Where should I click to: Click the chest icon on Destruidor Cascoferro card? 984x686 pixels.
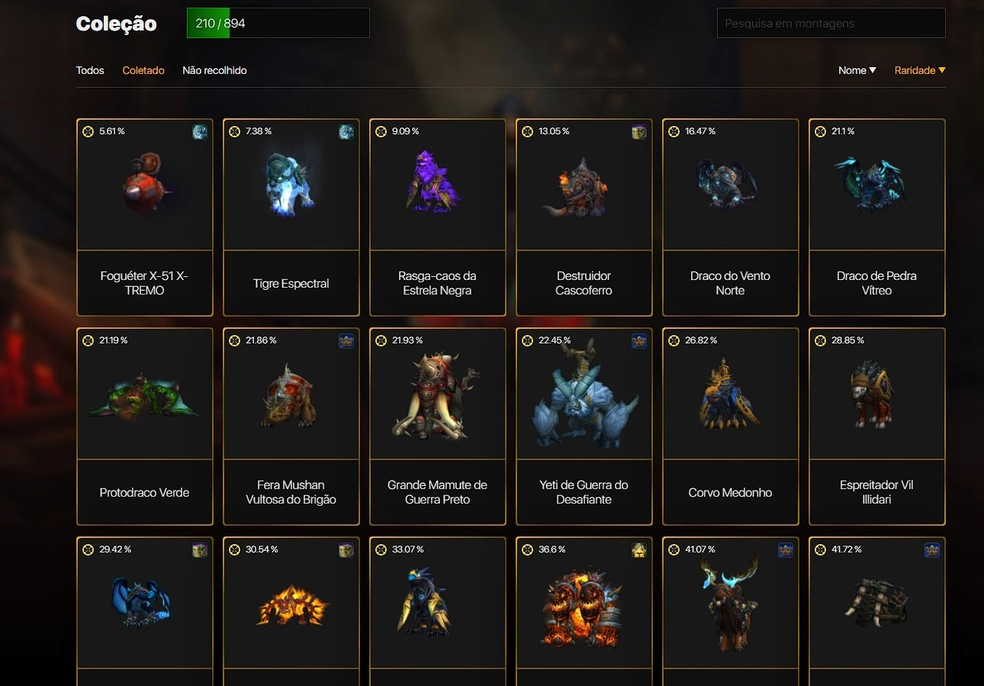[639, 132]
